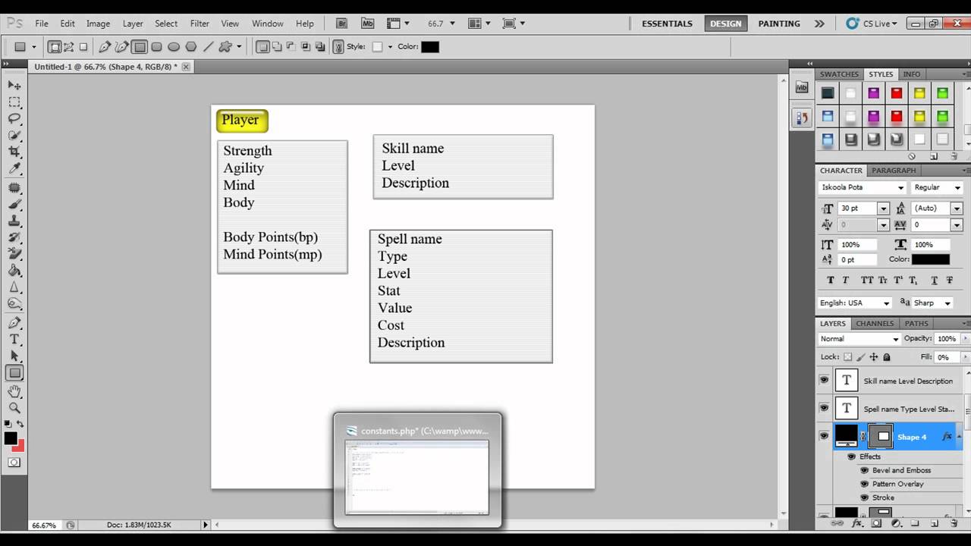Select the Move tool
The width and height of the screenshot is (971, 546).
pyautogui.click(x=14, y=85)
